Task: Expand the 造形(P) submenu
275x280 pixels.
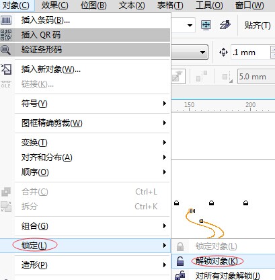Action: click(85, 265)
